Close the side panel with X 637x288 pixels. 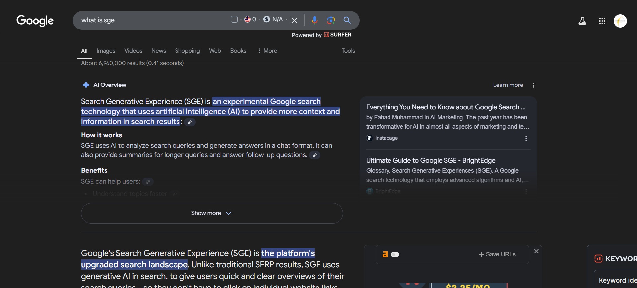536,251
